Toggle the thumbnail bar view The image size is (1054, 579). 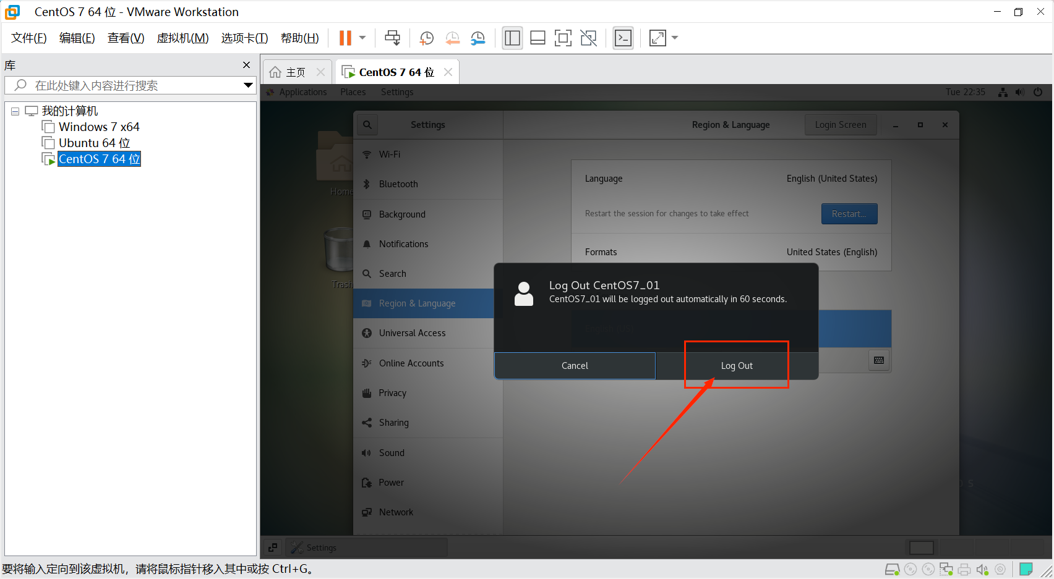(x=538, y=38)
